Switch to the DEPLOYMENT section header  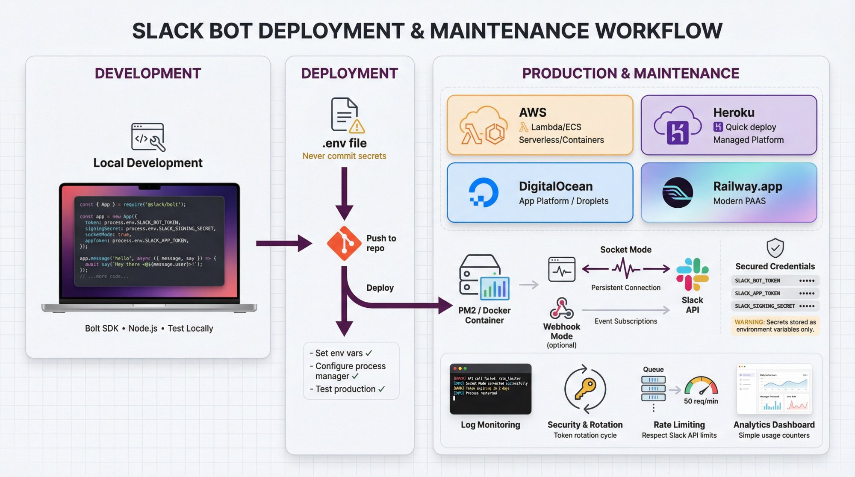pyautogui.click(x=349, y=73)
